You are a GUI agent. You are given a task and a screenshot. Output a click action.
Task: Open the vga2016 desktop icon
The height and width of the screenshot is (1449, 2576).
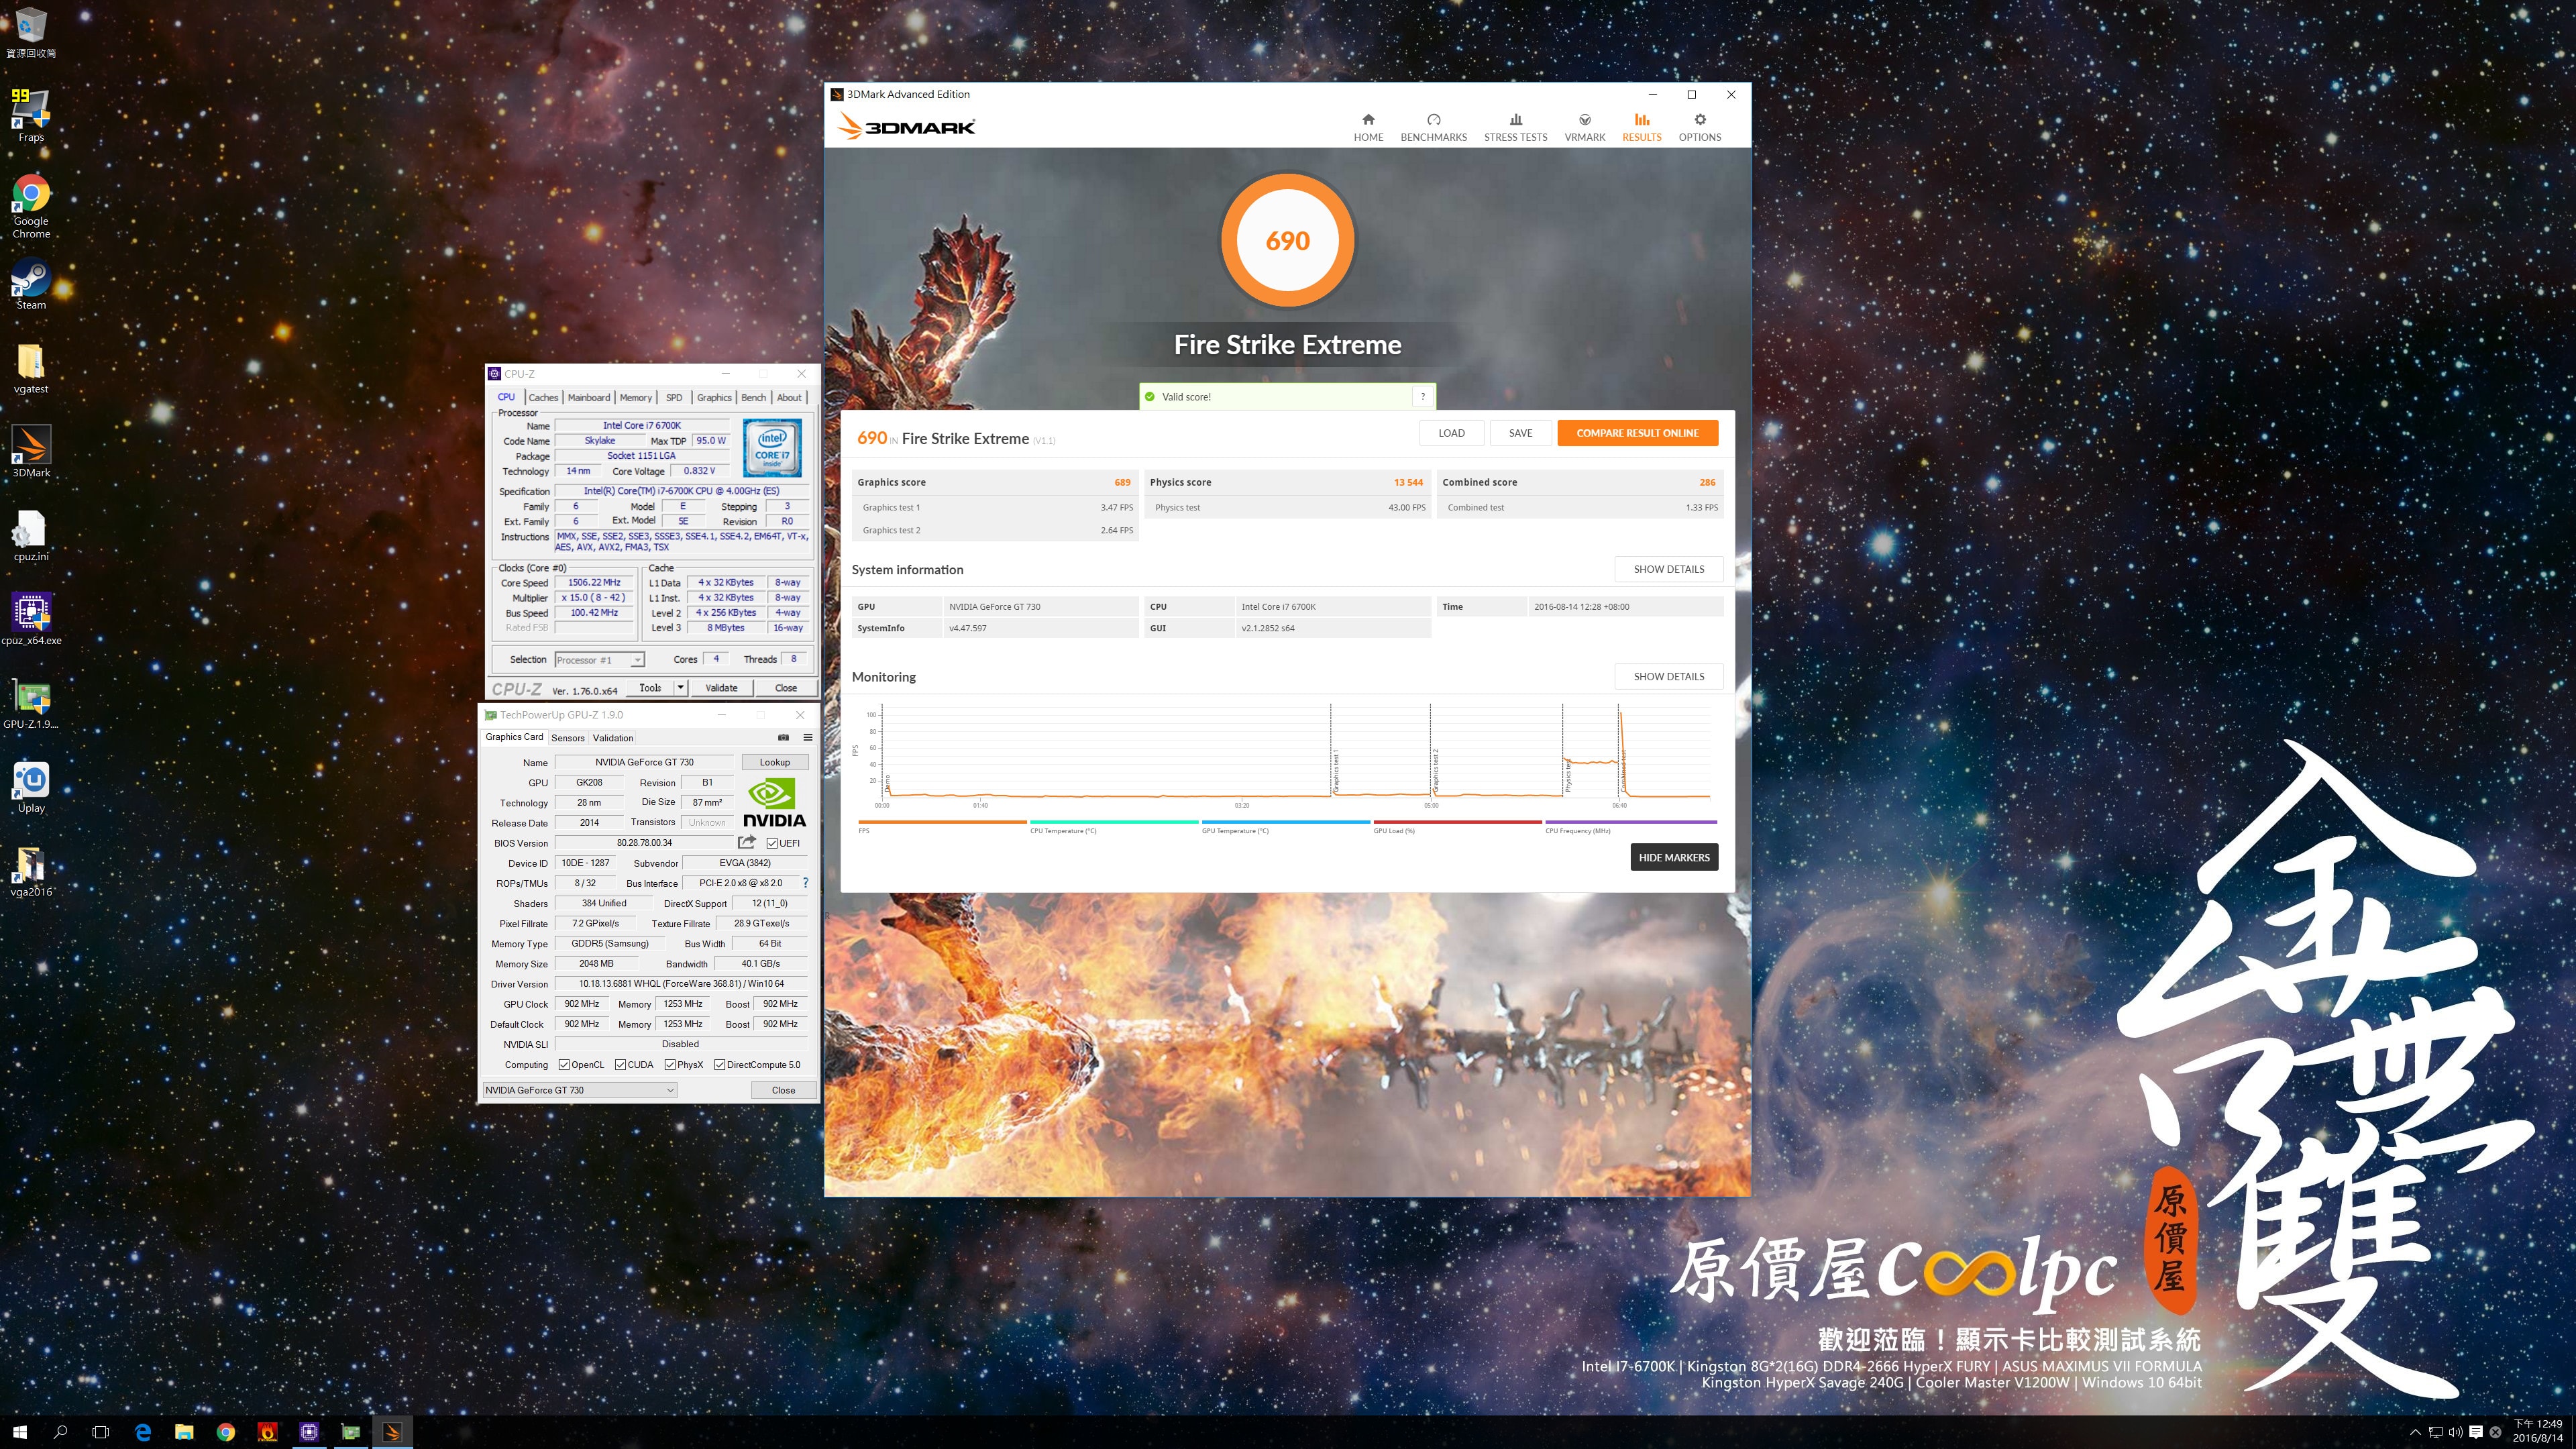click(x=31, y=871)
